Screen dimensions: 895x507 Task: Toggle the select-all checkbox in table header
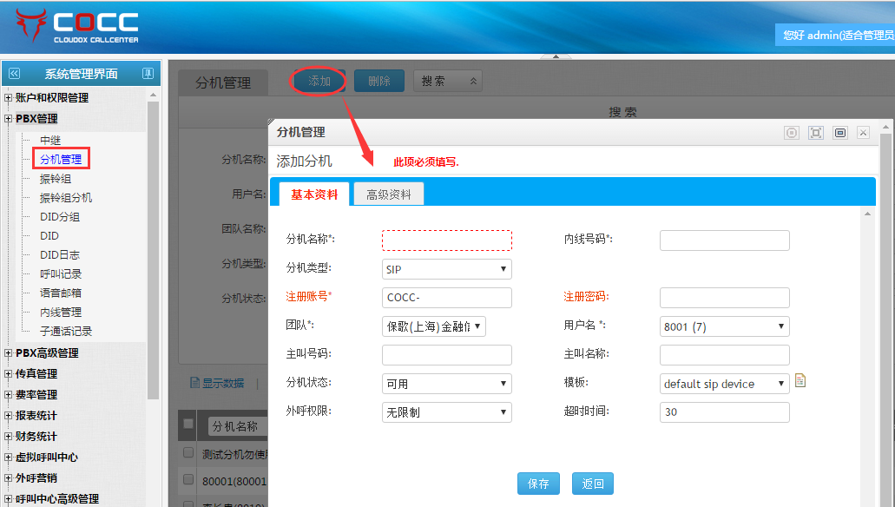click(x=188, y=424)
